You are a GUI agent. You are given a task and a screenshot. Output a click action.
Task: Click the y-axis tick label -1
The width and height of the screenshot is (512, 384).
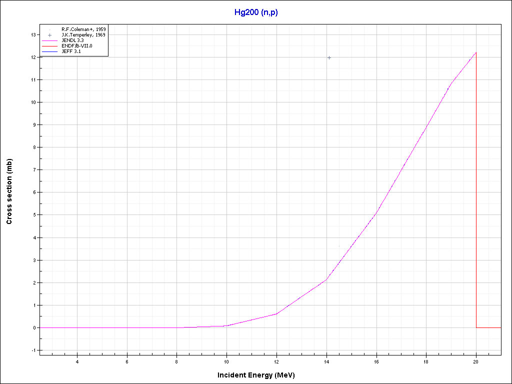click(x=33, y=350)
